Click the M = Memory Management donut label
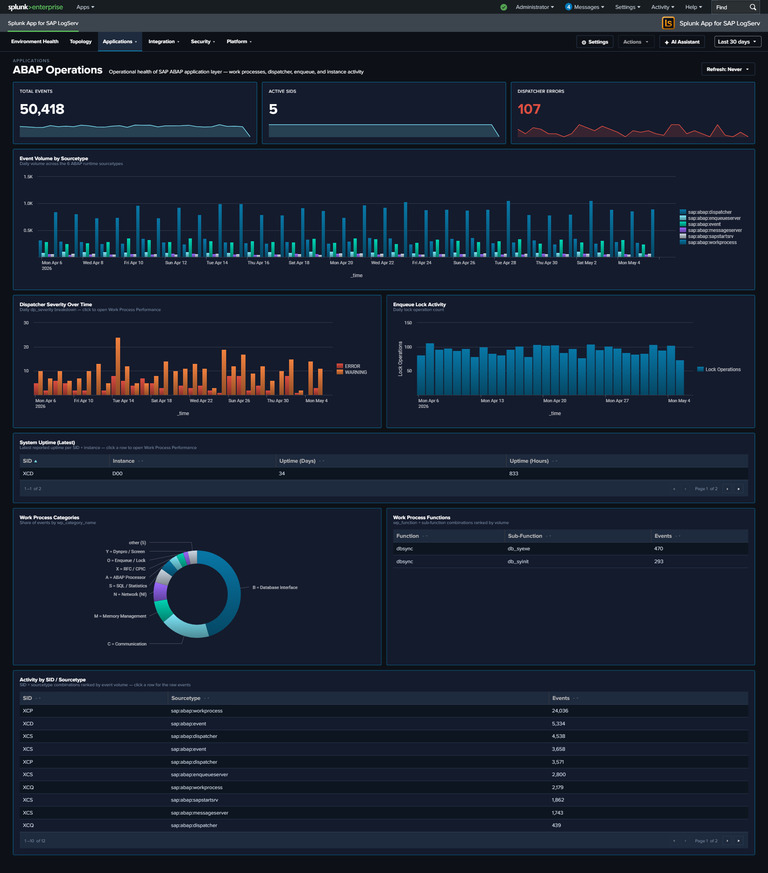Image resolution: width=768 pixels, height=873 pixels. coord(120,616)
